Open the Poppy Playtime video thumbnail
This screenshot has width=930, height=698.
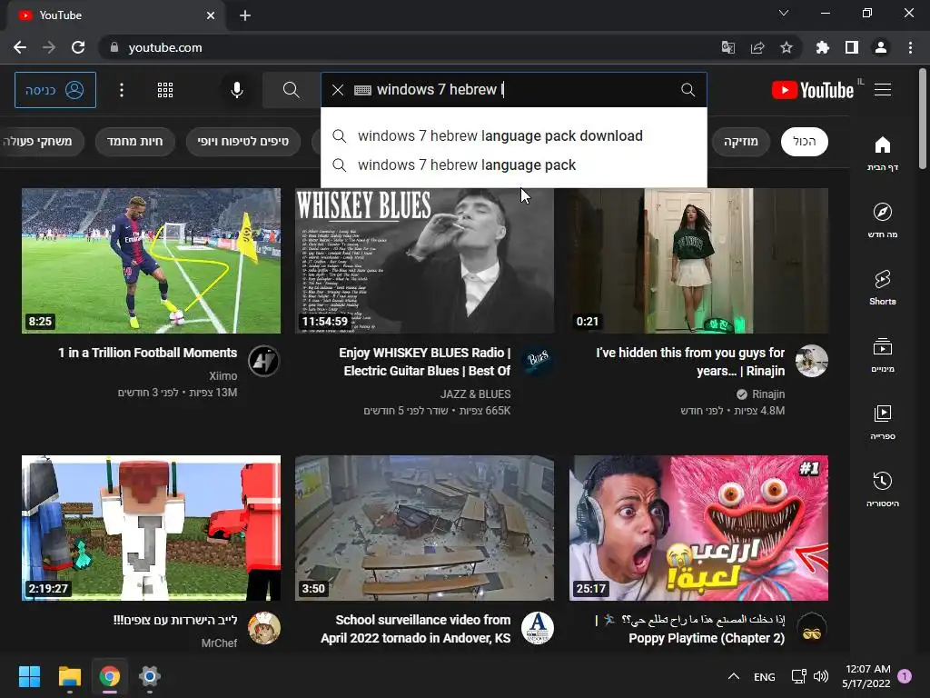coord(698,528)
